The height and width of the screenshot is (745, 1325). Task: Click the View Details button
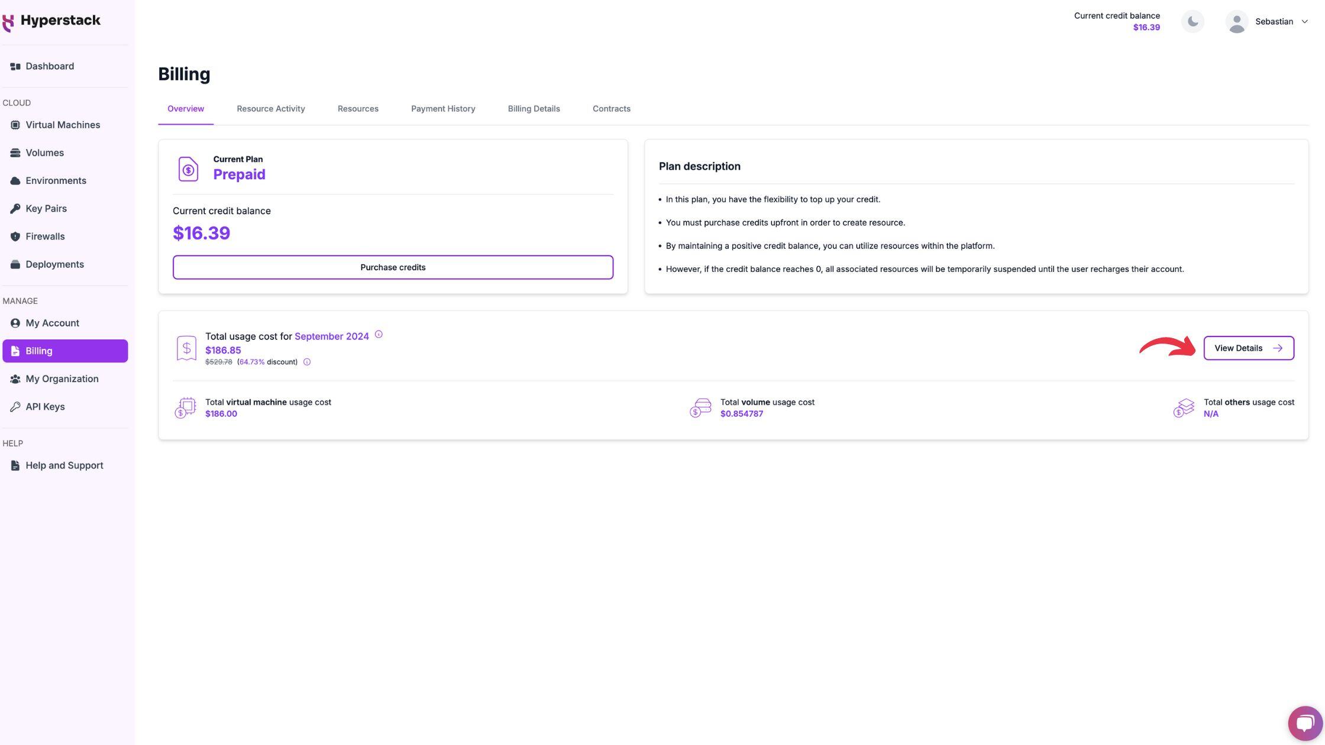[1249, 348]
